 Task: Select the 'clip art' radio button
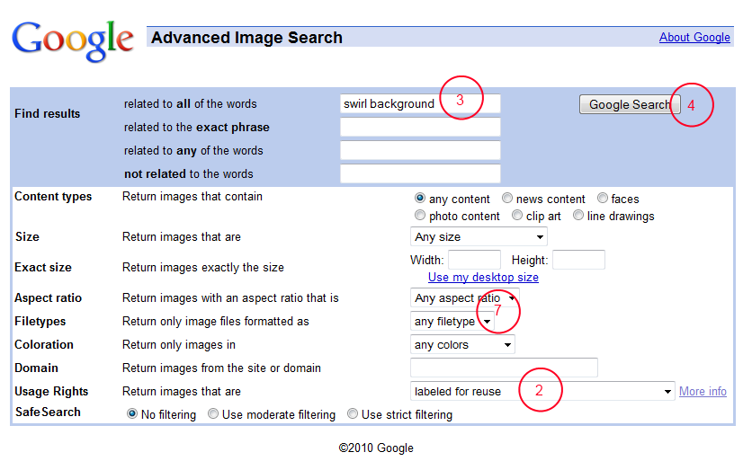pyautogui.click(x=517, y=215)
